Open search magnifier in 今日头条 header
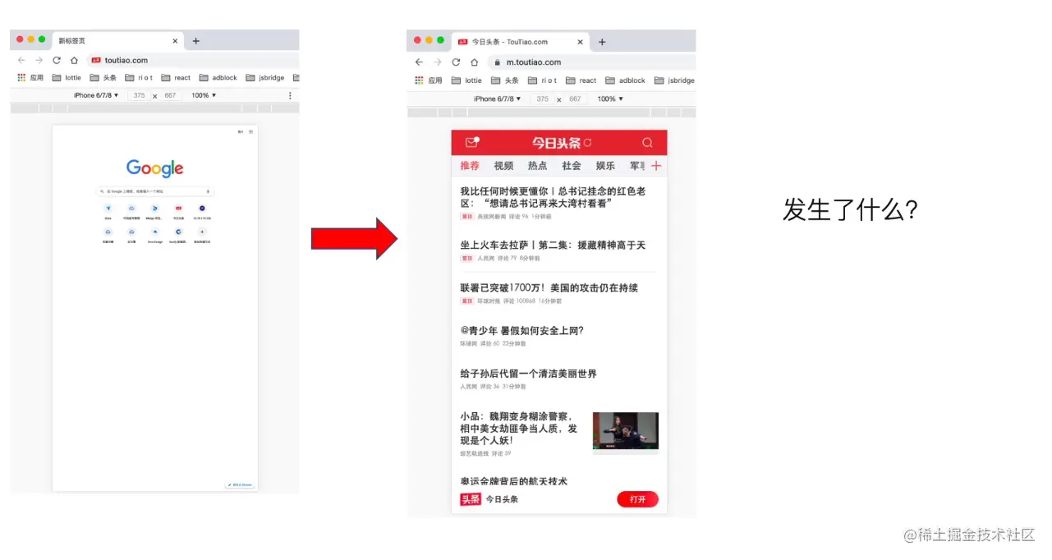 [647, 143]
